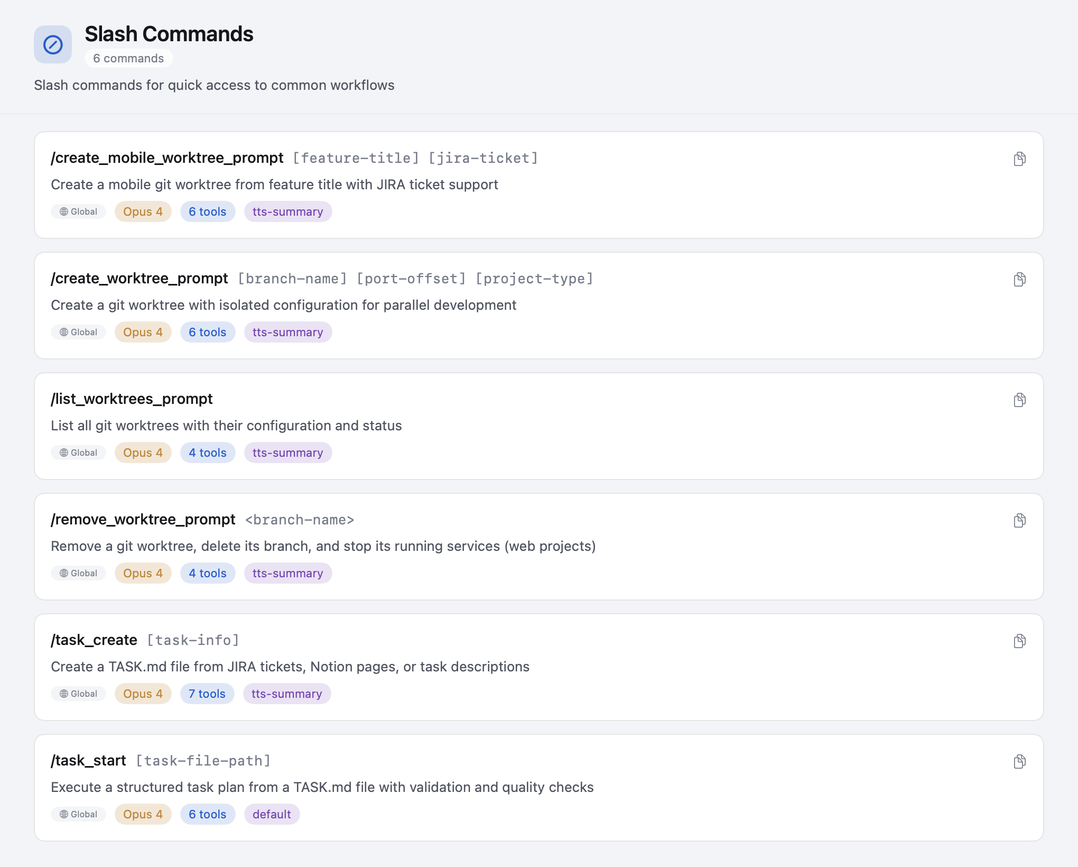Click the [feature-title] argument placeholder text
The width and height of the screenshot is (1078, 867).
click(x=356, y=158)
